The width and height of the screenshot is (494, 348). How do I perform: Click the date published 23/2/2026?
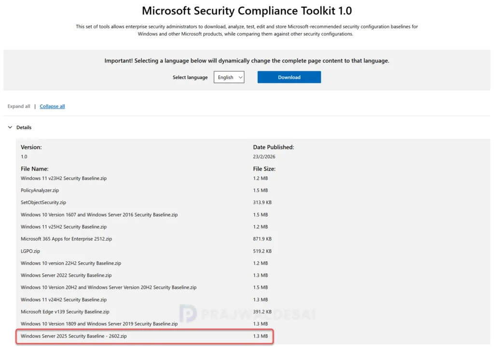(264, 156)
